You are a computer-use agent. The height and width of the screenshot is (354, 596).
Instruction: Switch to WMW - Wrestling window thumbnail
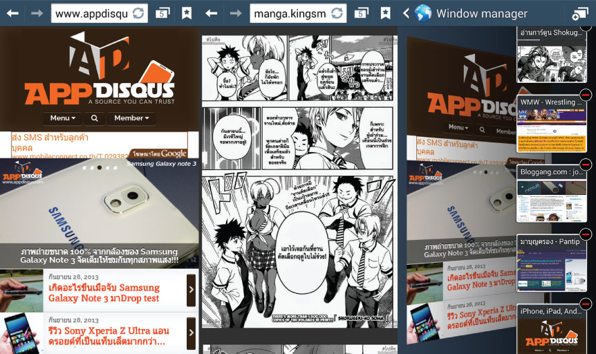[x=552, y=124]
